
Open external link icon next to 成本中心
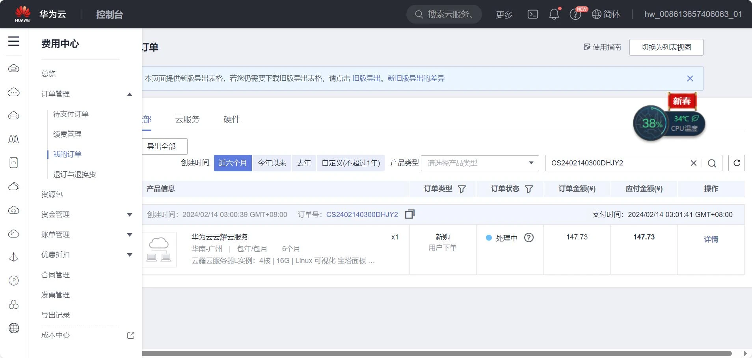click(131, 335)
